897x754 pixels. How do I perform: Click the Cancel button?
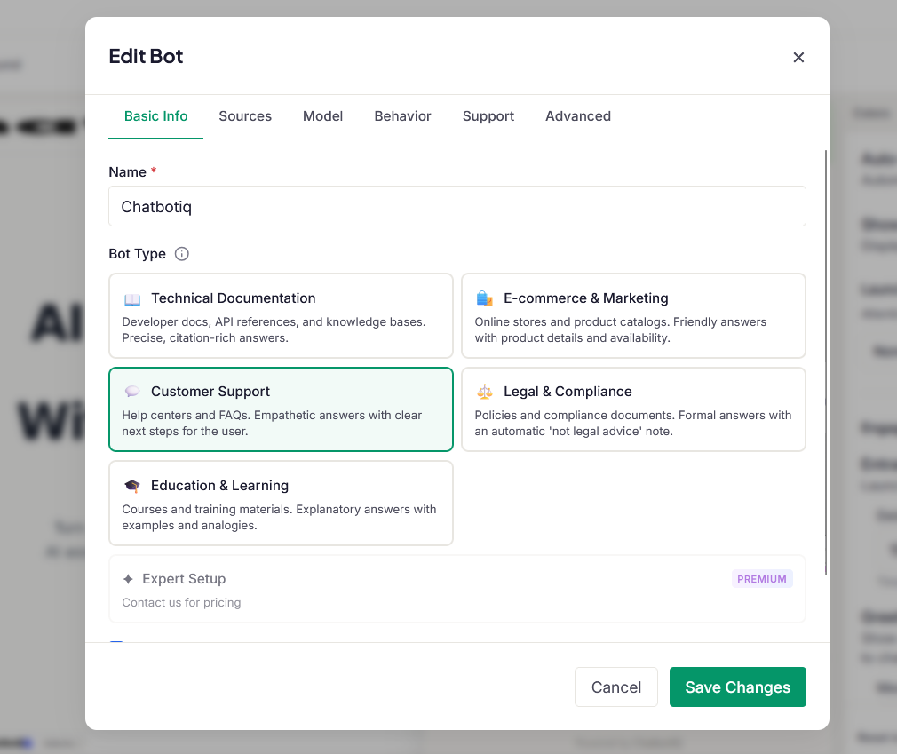(x=616, y=687)
